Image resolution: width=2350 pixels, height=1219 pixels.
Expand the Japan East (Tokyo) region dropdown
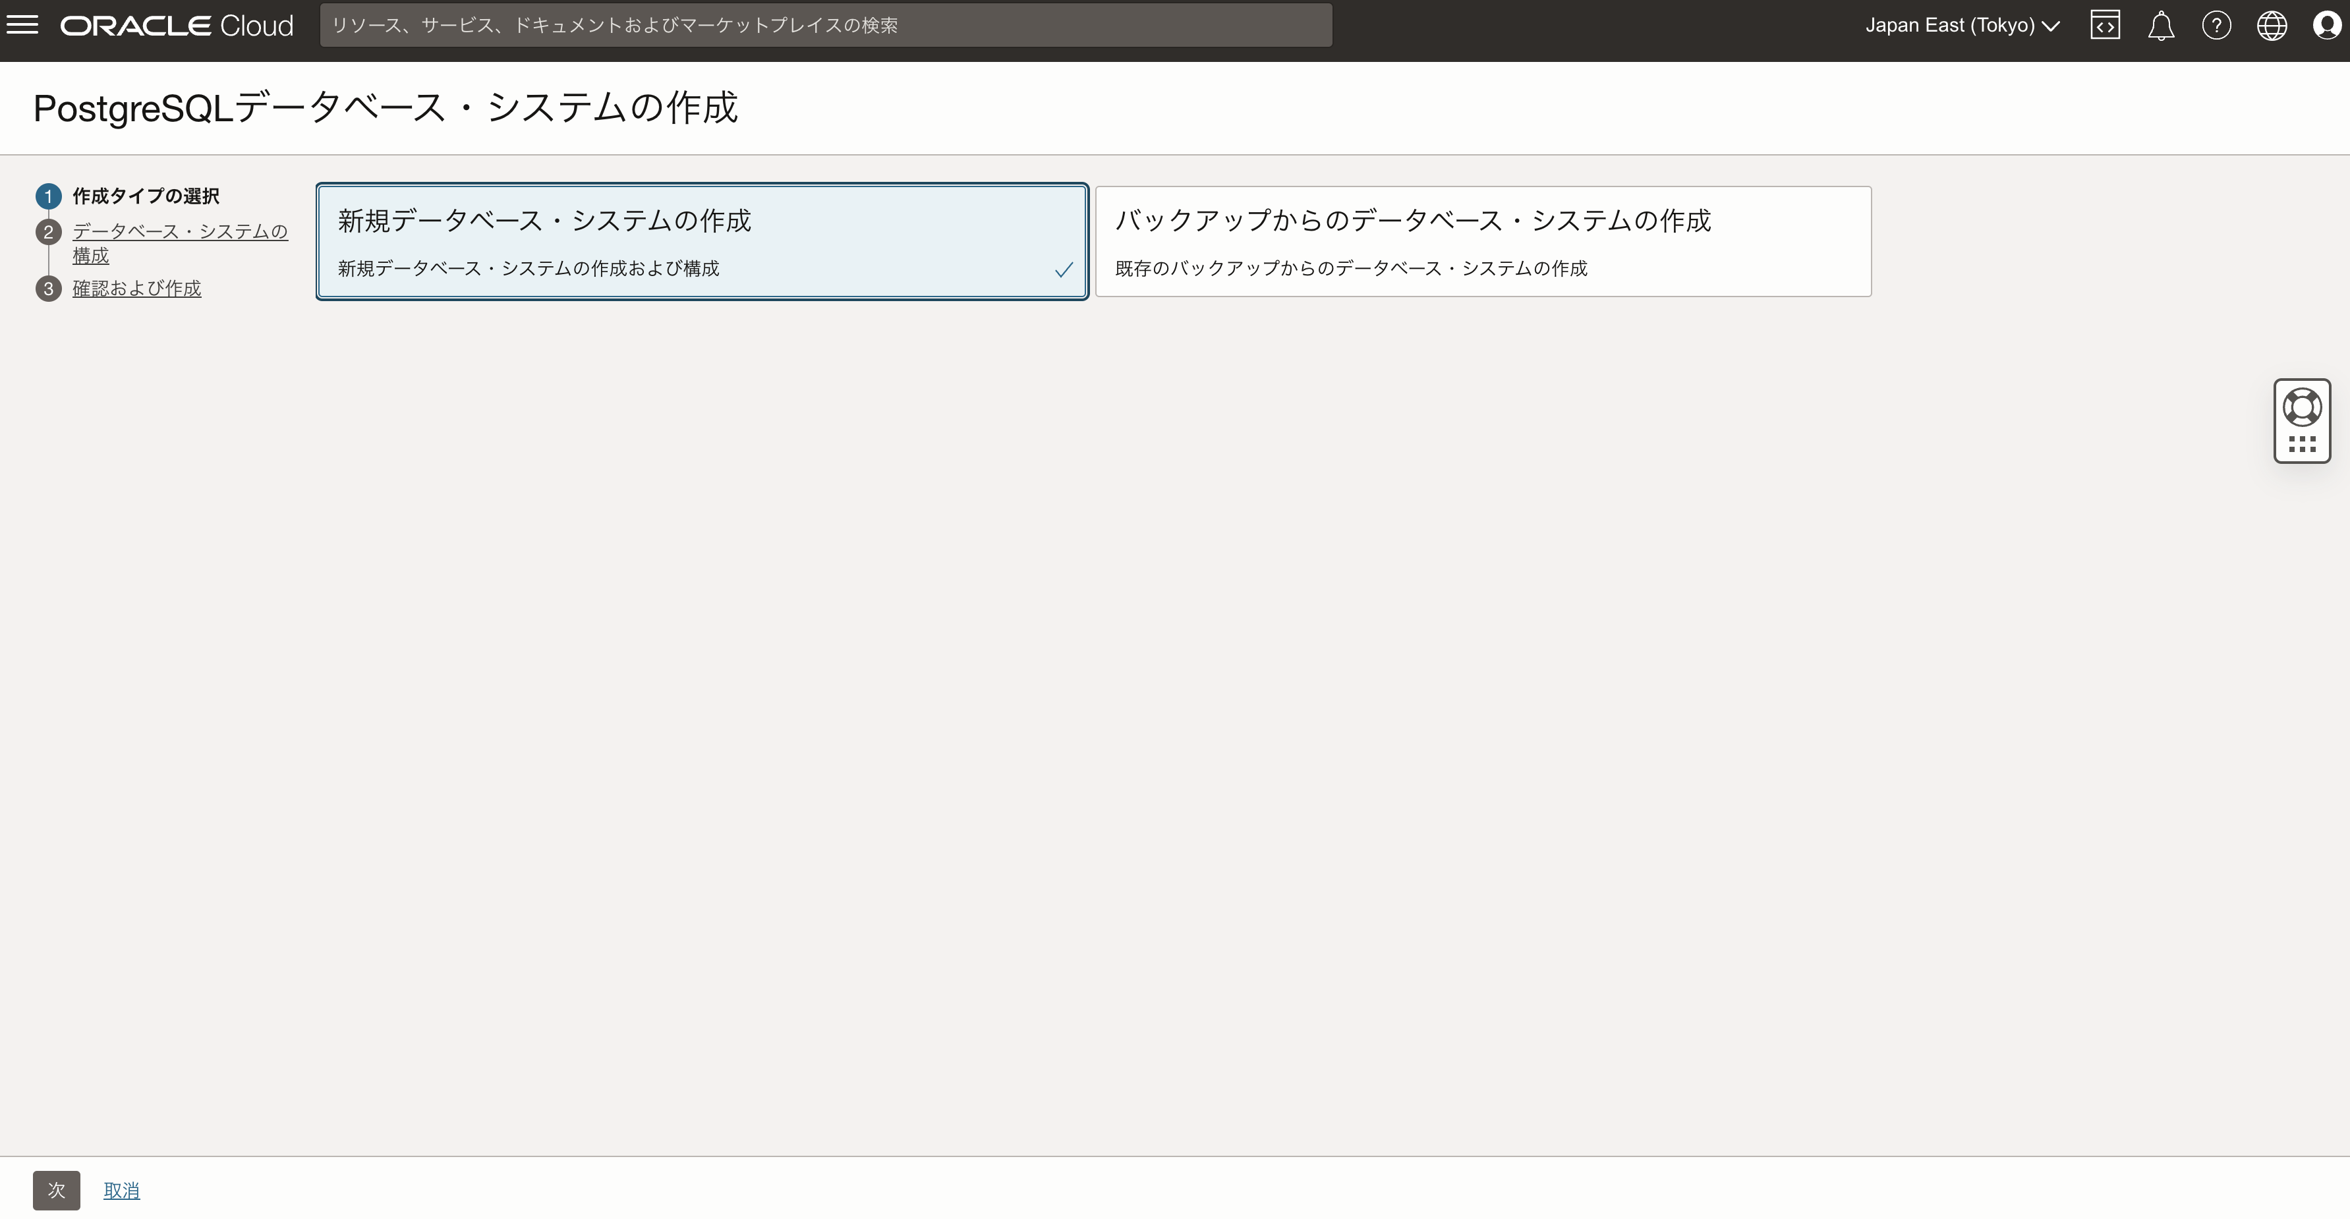[x=1961, y=26]
